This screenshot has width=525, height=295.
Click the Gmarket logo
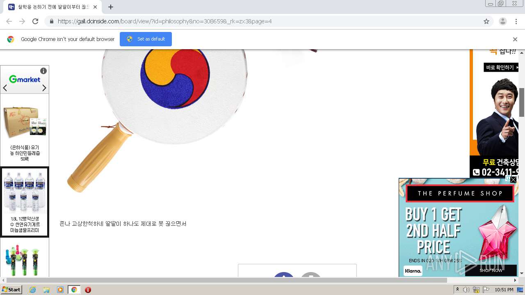click(25, 79)
